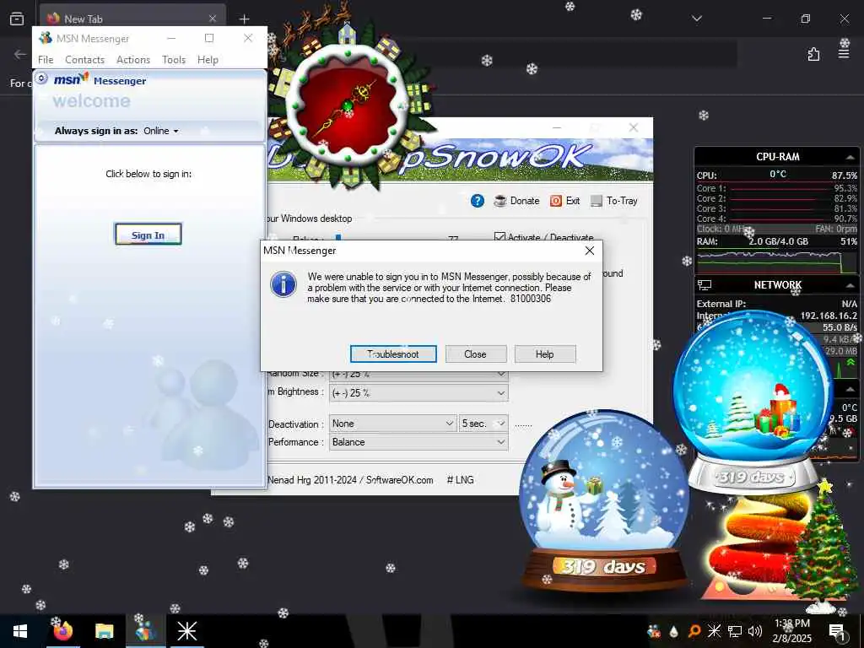The image size is (864, 648).
Task: Click the Help button in the error dialog
Action: tap(545, 354)
